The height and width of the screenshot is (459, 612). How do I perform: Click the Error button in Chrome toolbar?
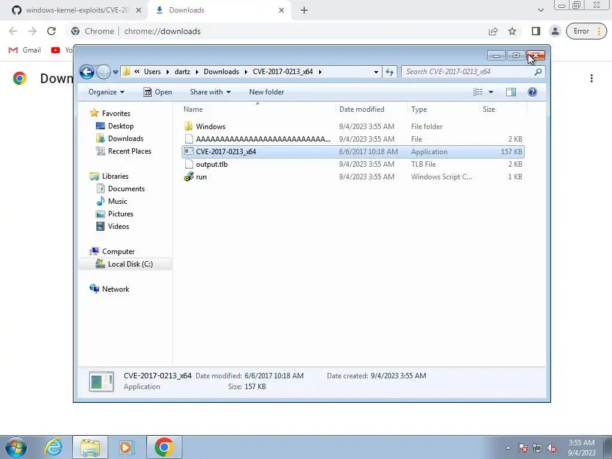(x=586, y=31)
